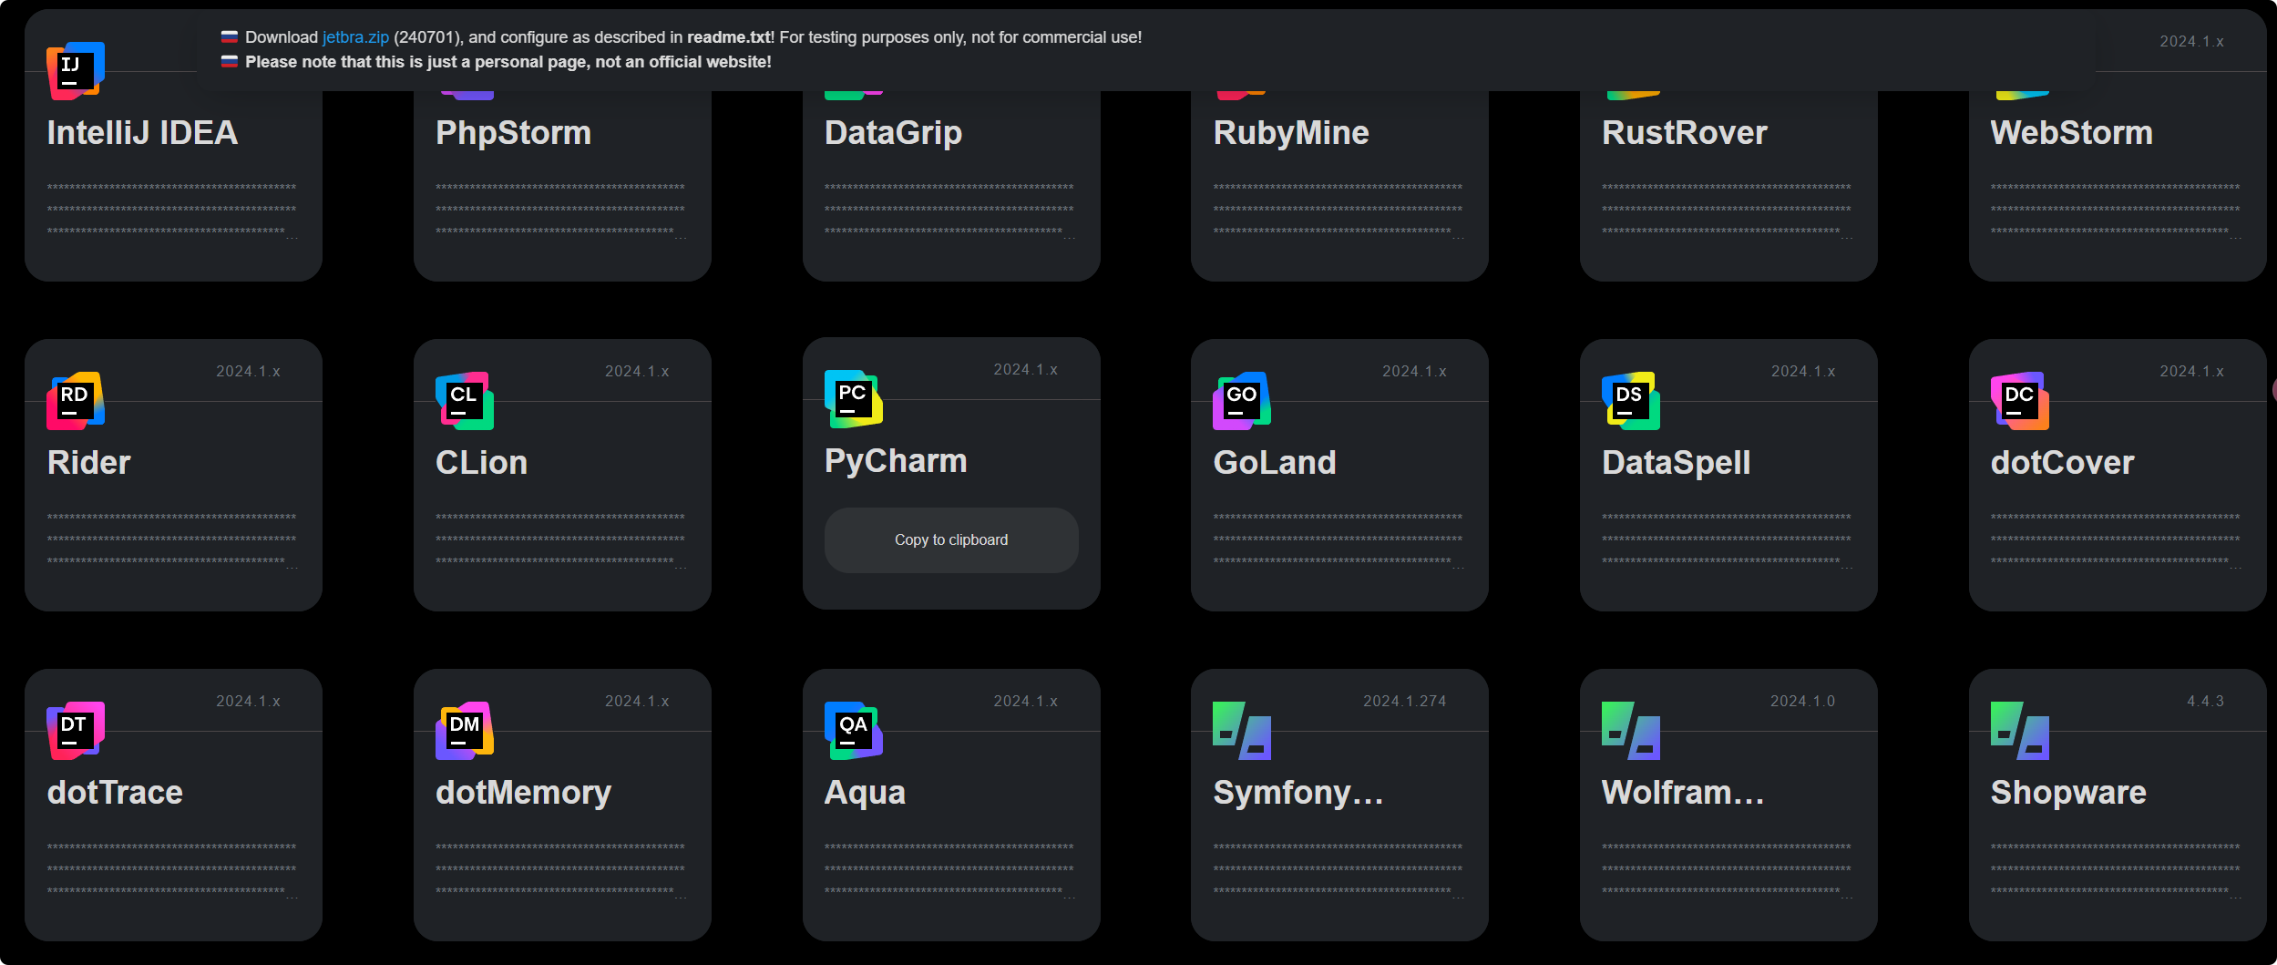Click the dotCover DC logo icon

point(2020,400)
